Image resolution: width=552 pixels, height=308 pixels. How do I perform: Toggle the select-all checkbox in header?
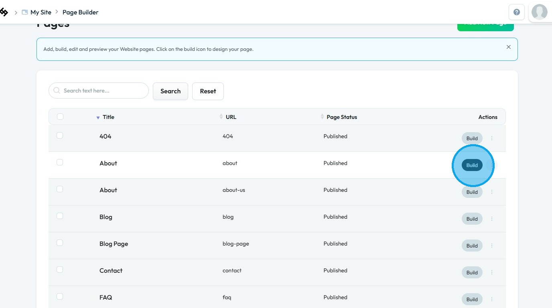60,117
